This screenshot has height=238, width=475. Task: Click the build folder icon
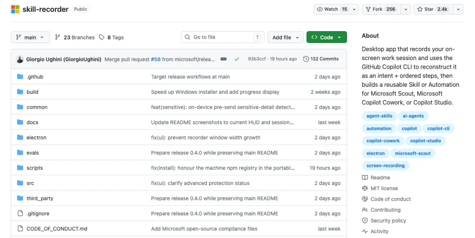tap(20, 92)
